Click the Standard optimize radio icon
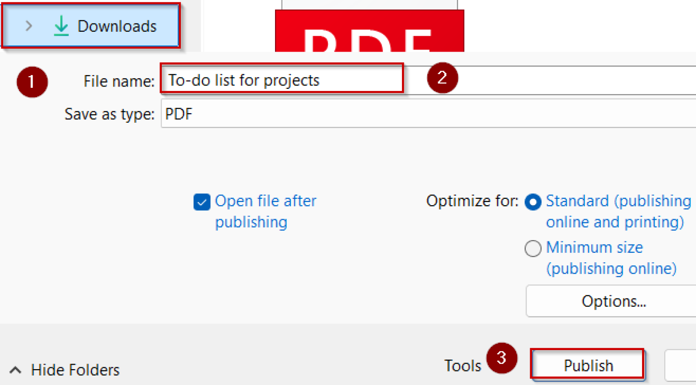Viewport: 696px width, 385px height. click(x=533, y=202)
